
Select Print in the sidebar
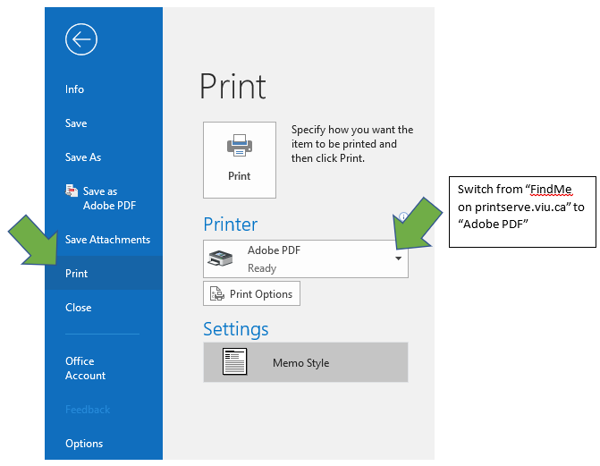(x=104, y=274)
